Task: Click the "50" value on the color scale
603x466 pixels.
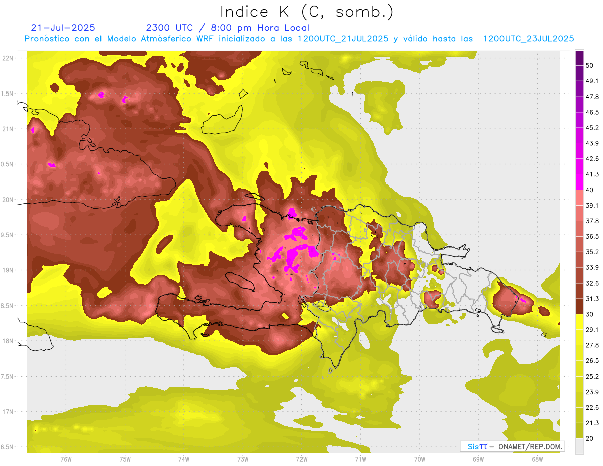Action: [590, 65]
